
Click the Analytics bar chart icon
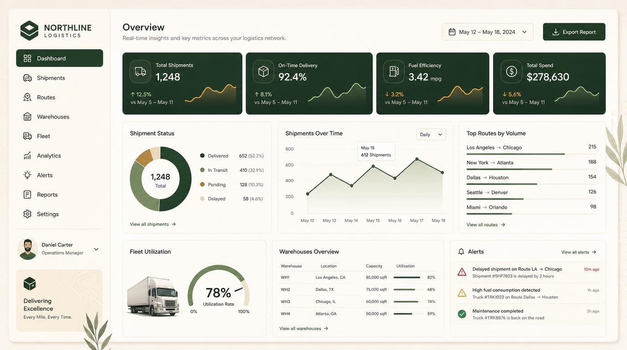(27, 155)
